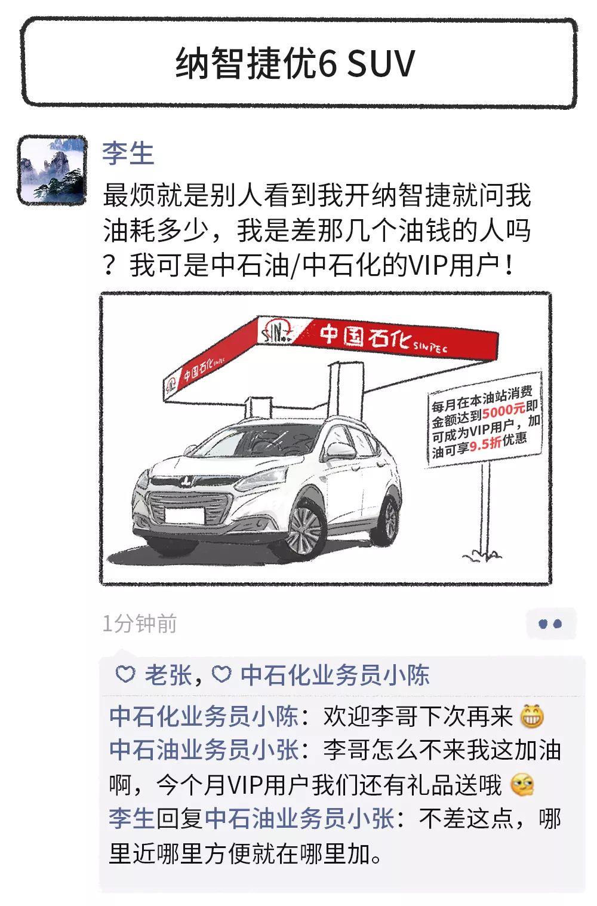This screenshot has height=906, width=597.
Task: Click 中石油业务员小张 in 李生's reply
Action: (299, 819)
